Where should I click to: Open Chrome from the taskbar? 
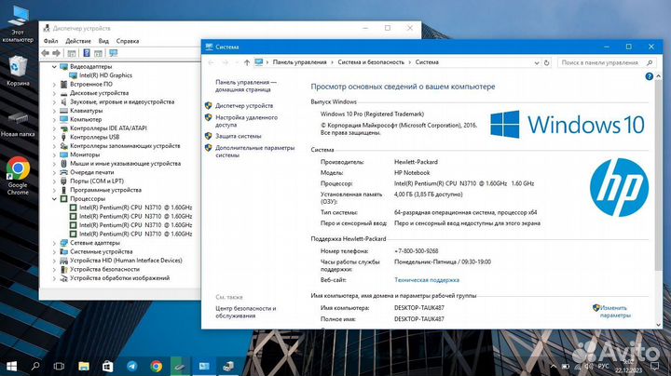pyautogui.click(x=157, y=366)
